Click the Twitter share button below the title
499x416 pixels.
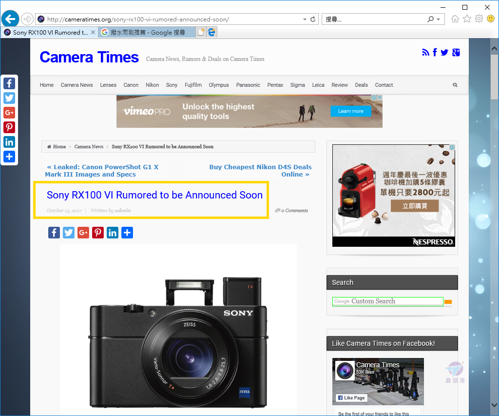click(x=69, y=233)
